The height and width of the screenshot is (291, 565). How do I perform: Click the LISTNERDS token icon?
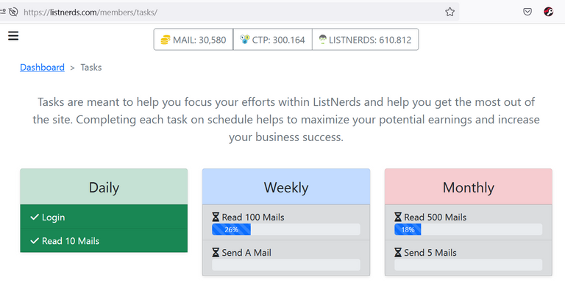322,39
